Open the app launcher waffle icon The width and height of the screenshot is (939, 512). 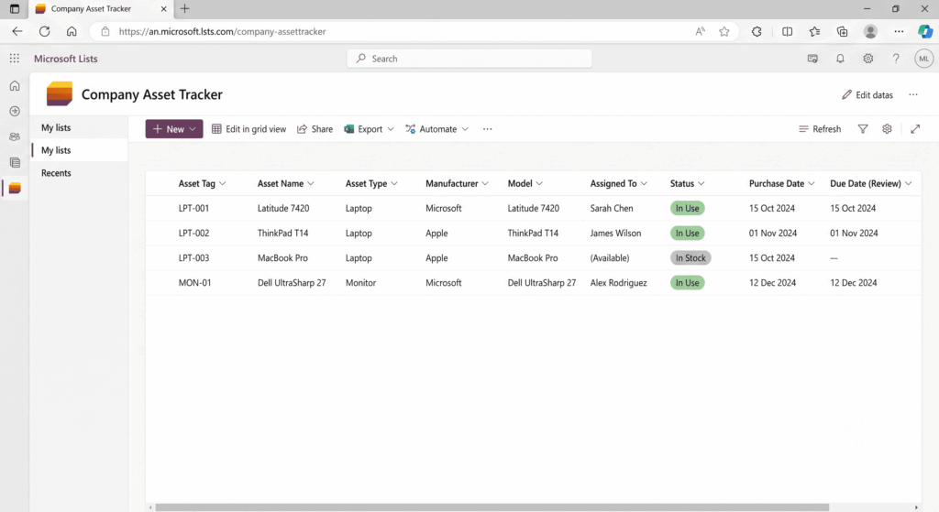[x=15, y=58]
